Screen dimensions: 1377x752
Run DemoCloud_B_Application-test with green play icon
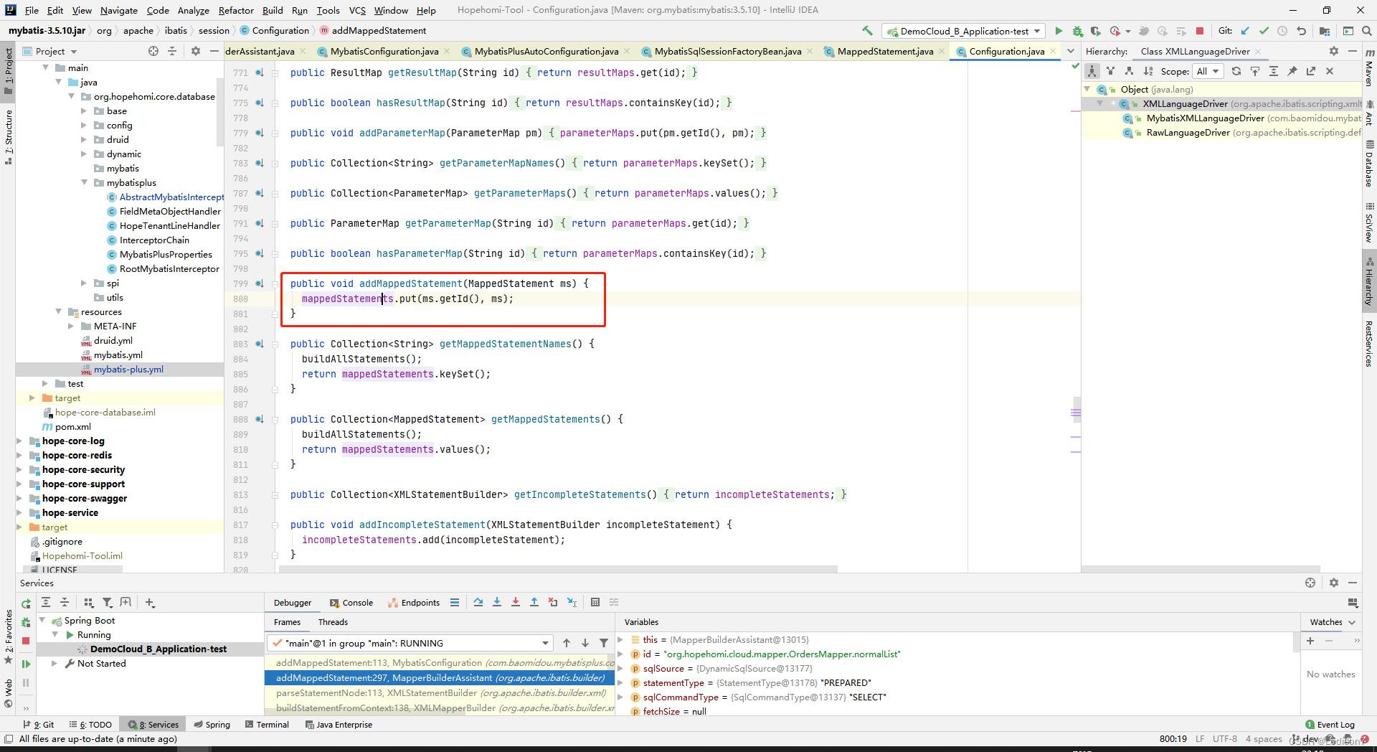1059,31
